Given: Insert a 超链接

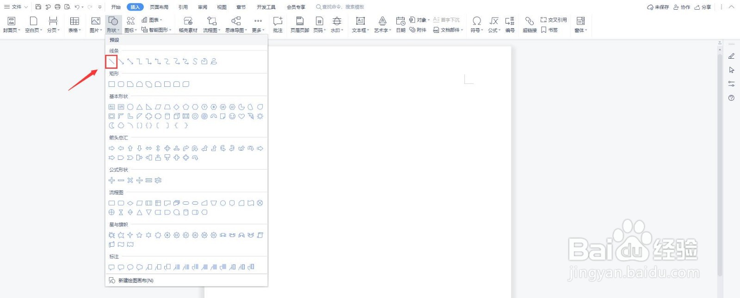Looking at the screenshot, I should pos(530,24).
